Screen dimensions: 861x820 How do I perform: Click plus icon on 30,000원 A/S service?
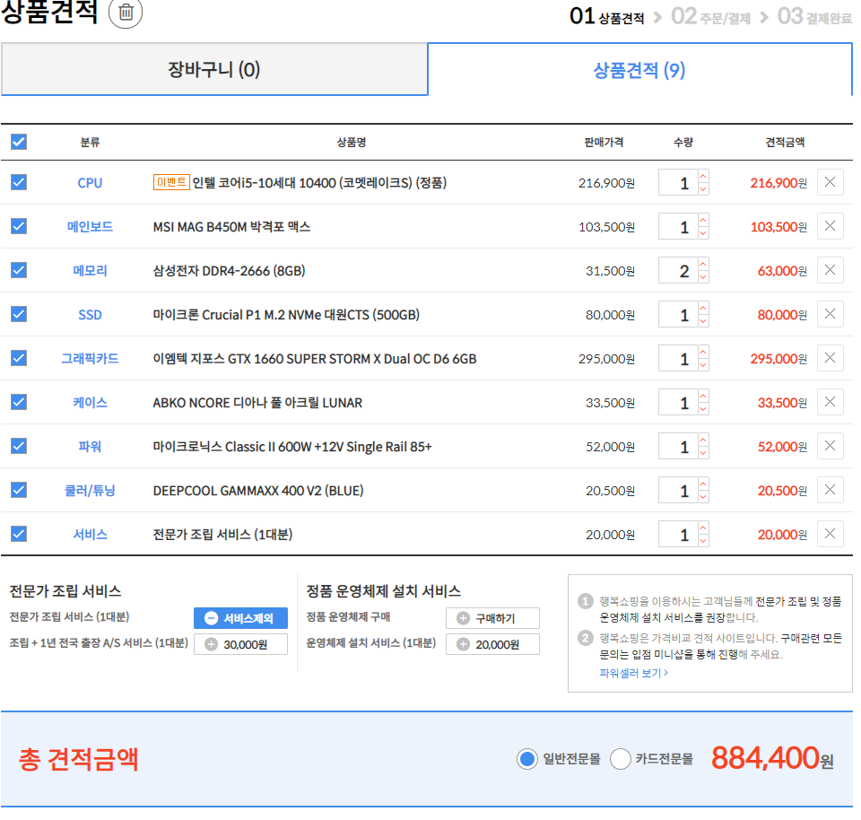(211, 644)
